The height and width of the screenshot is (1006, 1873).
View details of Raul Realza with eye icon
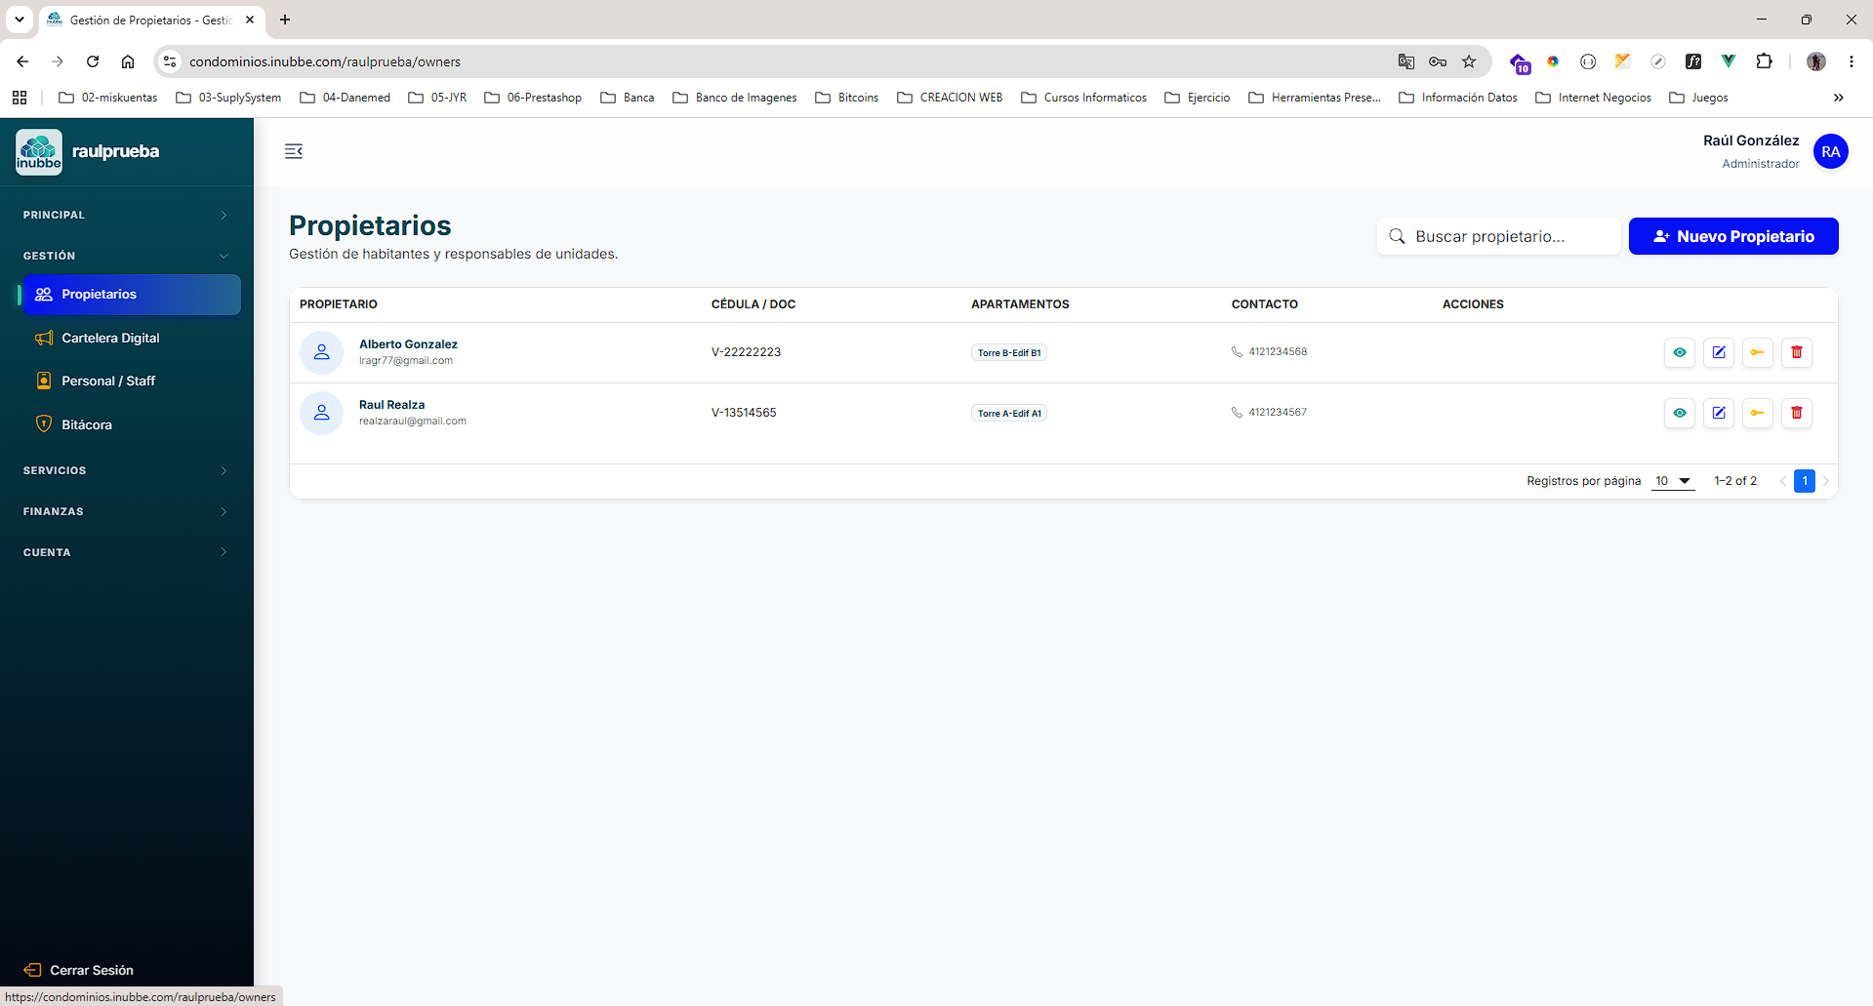(1679, 413)
